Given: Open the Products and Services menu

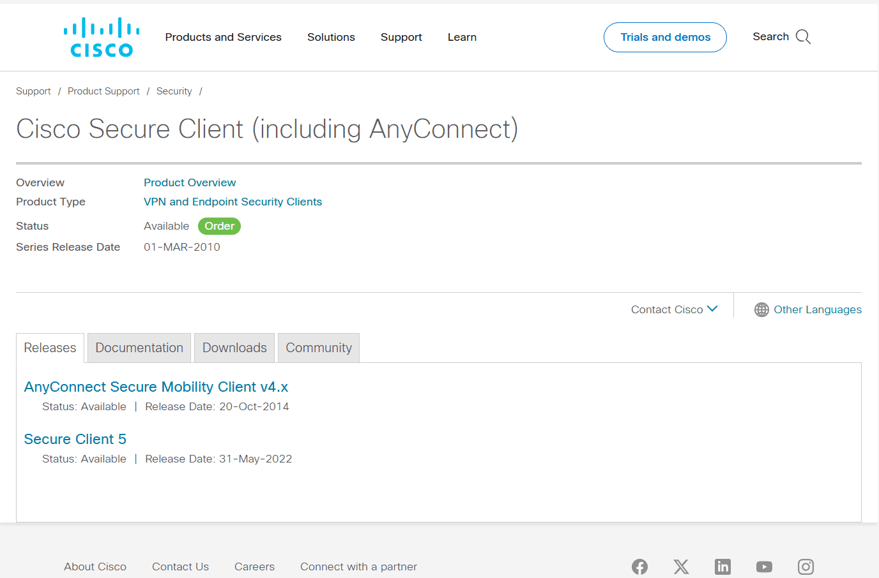Looking at the screenshot, I should point(223,37).
